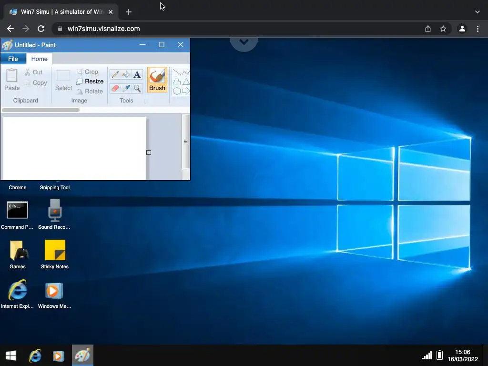
Task: Select the Fill with color bucket tool
Action: click(x=126, y=74)
